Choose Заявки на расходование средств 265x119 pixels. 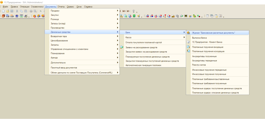click(x=141, y=47)
